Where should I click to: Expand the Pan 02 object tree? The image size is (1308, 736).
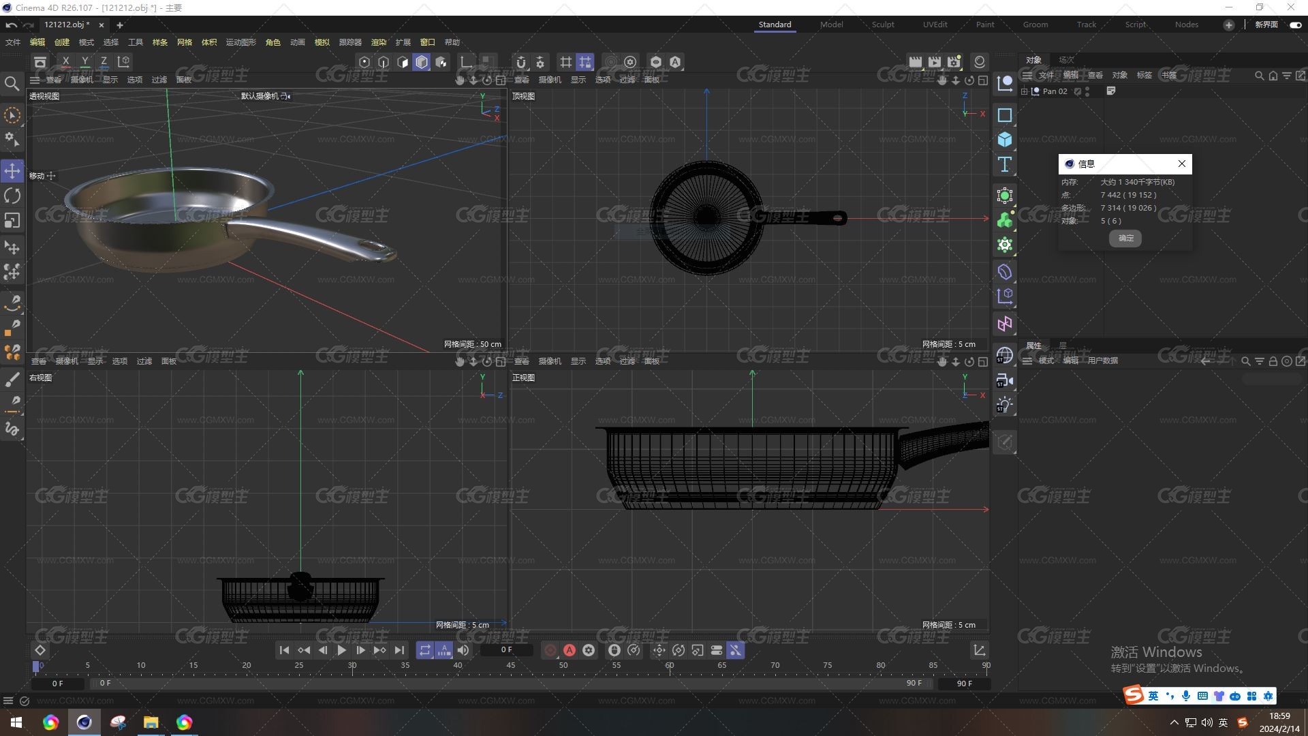coord(1025,91)
